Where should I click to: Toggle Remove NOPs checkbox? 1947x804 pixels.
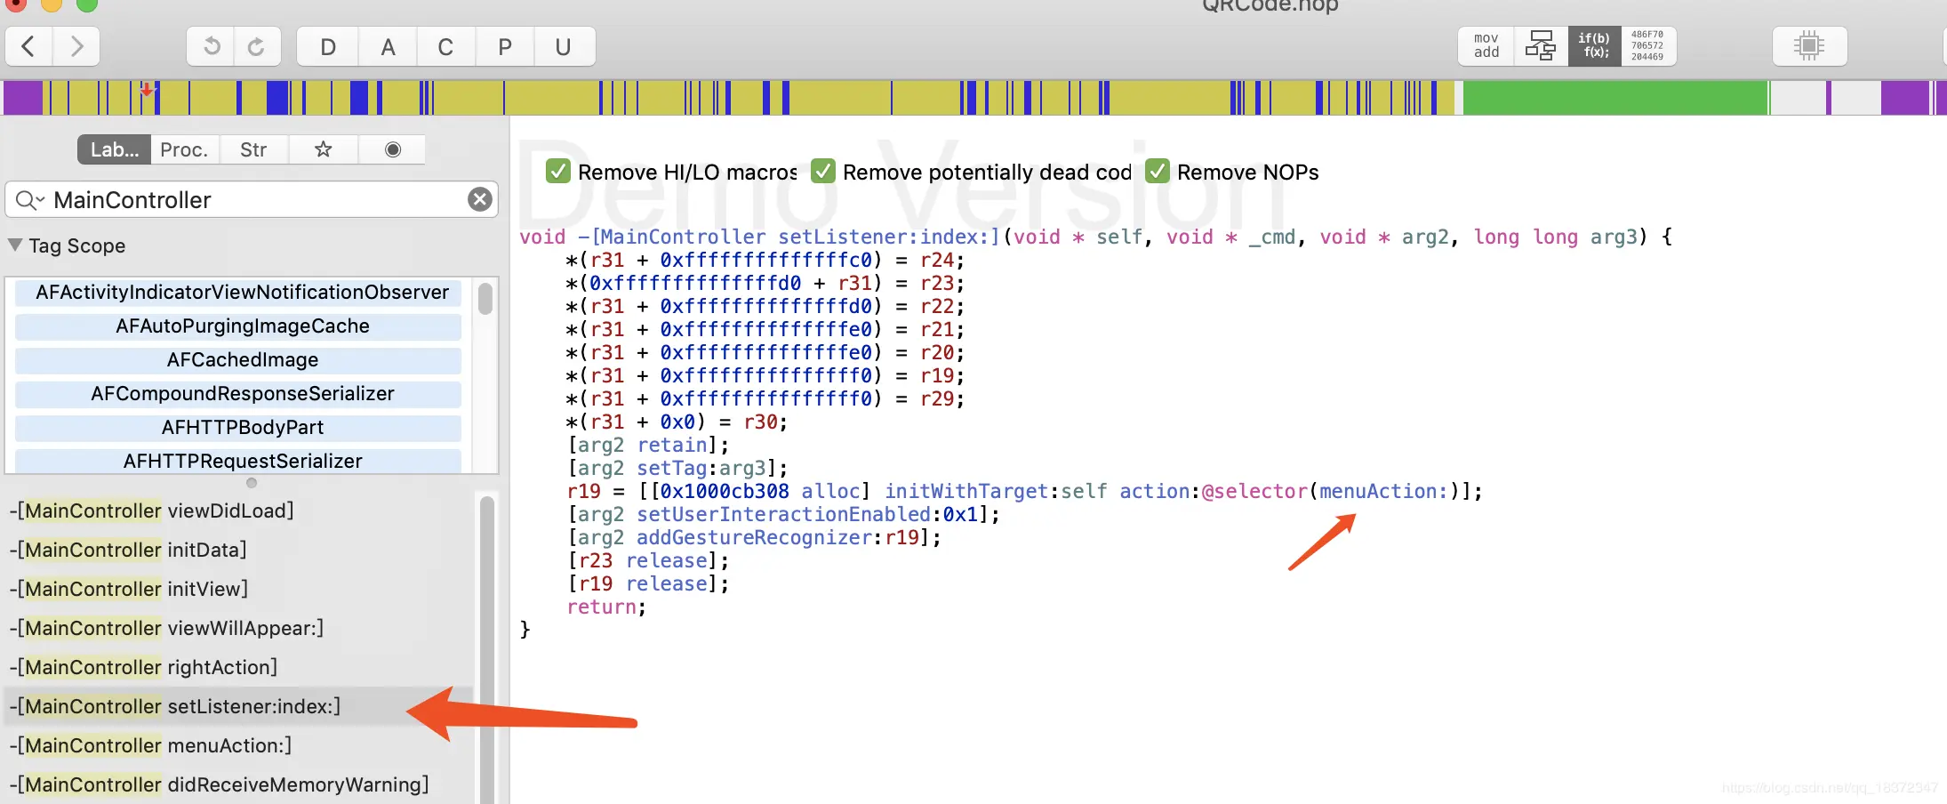click(x=1158, y=171)
